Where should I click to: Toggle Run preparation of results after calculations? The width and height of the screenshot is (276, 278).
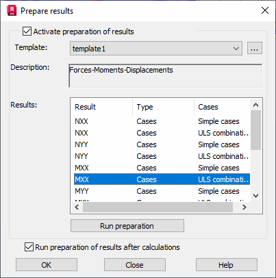(x=29, y=247)
